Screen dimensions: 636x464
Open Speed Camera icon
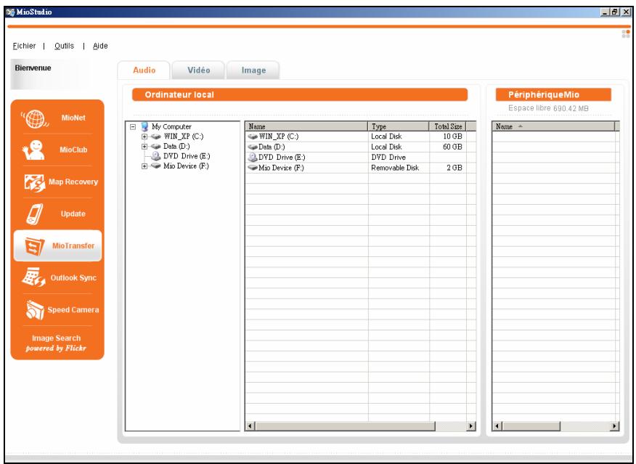point(35,309)
